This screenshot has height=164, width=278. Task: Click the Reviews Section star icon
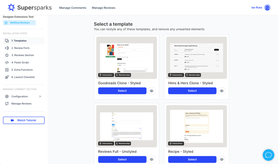[x=7, y=55]
